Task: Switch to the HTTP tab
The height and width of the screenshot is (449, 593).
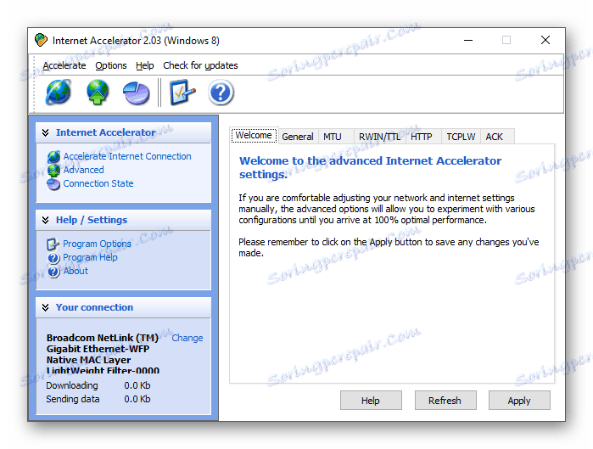Action: pos(422,137)
